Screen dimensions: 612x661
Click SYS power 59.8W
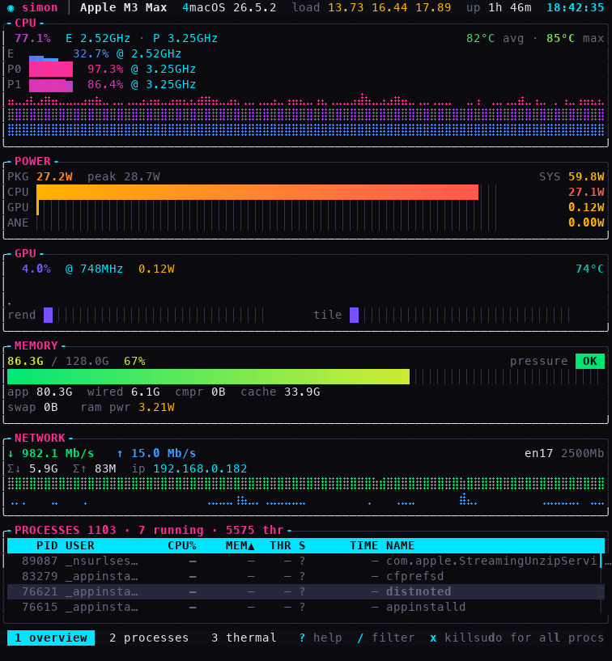tap(586, 176)
